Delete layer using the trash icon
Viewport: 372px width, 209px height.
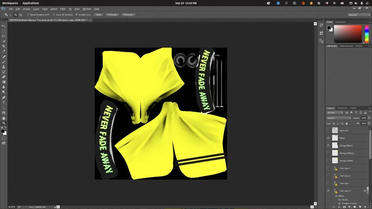tap(366, 207)
